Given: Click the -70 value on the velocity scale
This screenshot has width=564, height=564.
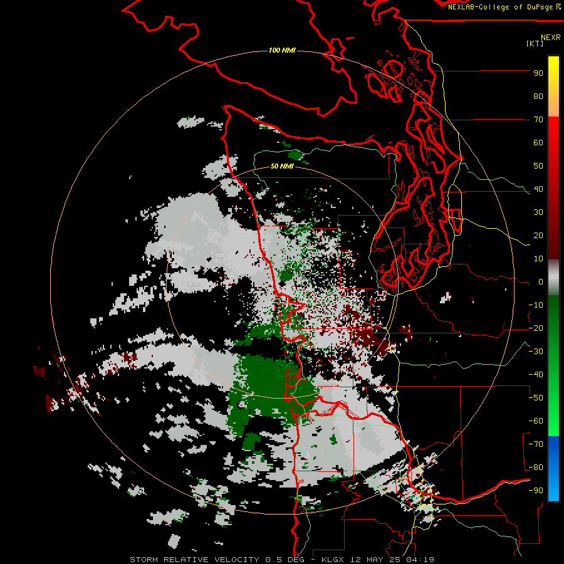Looking at the screenshot, I should [x=536, y=444].
